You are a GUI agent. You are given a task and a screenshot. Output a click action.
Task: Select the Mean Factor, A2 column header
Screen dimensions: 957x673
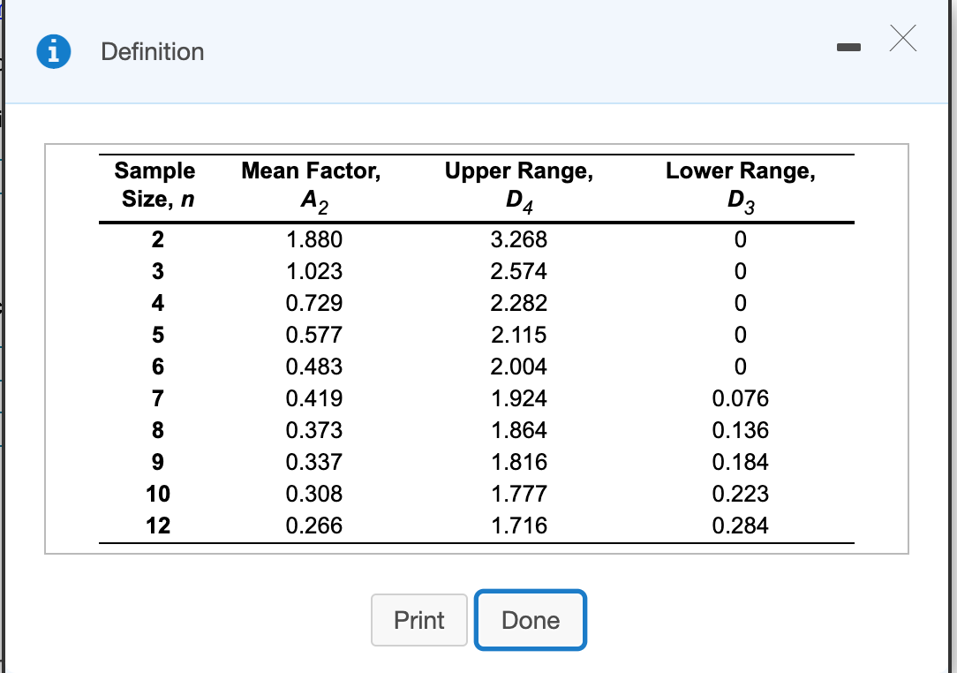pyautogui.click(x=311, y=184)
